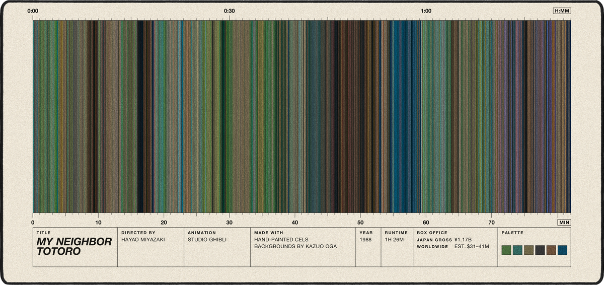Click the YEAR label
Screen dimensions: 604x285
[x=366, y=233]
